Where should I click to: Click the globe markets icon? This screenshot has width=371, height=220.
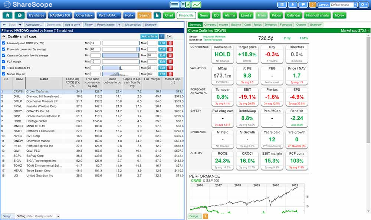coord(19,16)
